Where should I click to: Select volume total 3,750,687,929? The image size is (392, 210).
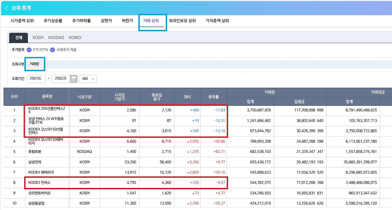tap(259, 110)
